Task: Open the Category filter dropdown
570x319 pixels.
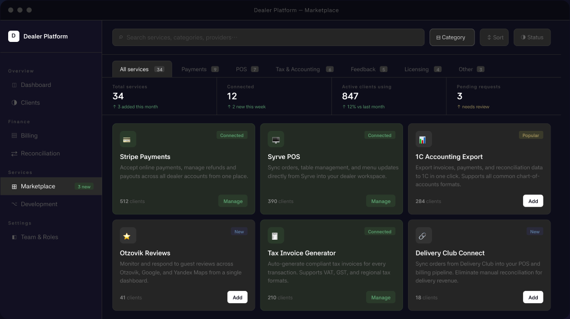Action: pos(452,37)
